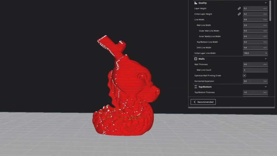277x156 pixels.
Task: Click the Top/Bottom Thickness field
Action: point(255,92)
